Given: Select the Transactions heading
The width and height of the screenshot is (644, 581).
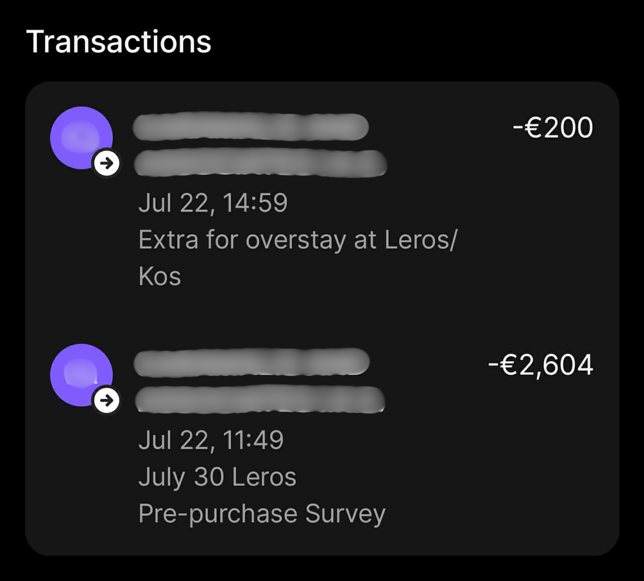Looking at the screenshot, I should [119, 42].
